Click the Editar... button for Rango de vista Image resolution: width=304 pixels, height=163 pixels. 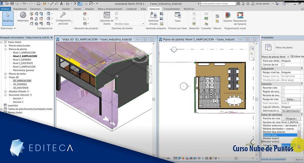point(290,99)
